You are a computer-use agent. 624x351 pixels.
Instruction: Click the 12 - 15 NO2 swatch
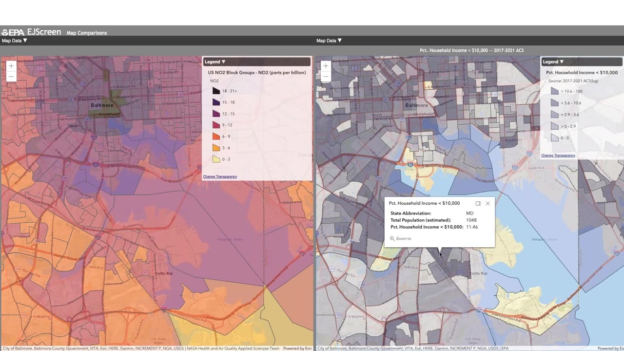pyautogui.click(x=216, y=114)
